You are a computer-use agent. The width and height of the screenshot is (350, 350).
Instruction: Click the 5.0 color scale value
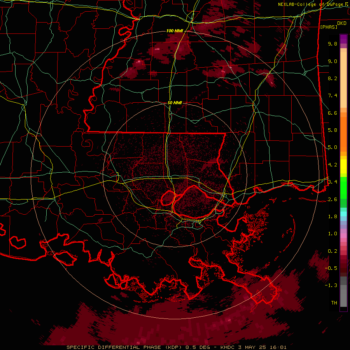(x=332, y=147)
